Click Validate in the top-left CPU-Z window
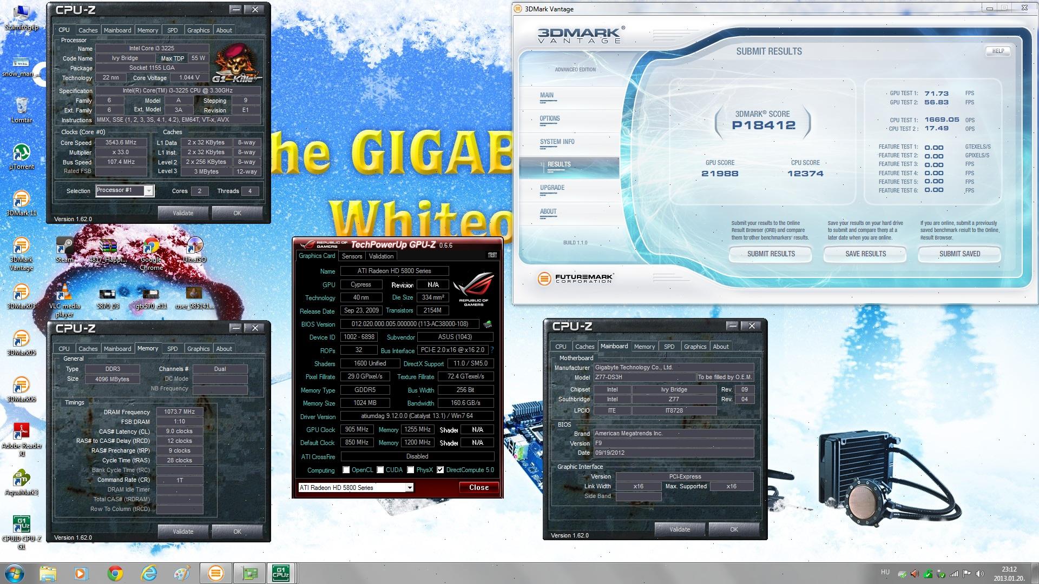The width and height of the screenshot is (1039, 584). point(183,213)
